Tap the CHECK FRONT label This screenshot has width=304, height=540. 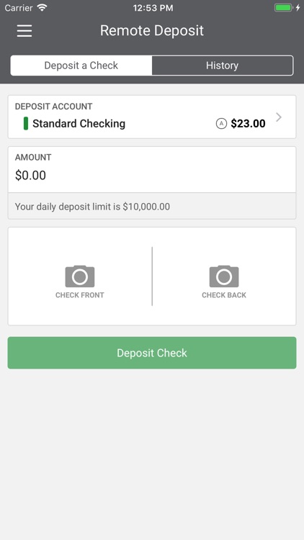tap(80, 295)
